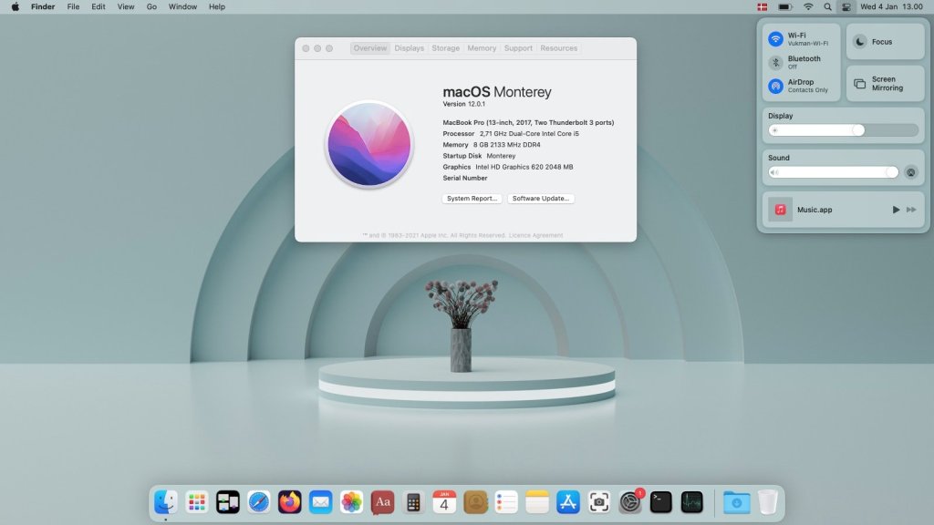The height and width of the screenshot is (525, 934).
Task: Open Launchpad from the dock
Action: 197,502
